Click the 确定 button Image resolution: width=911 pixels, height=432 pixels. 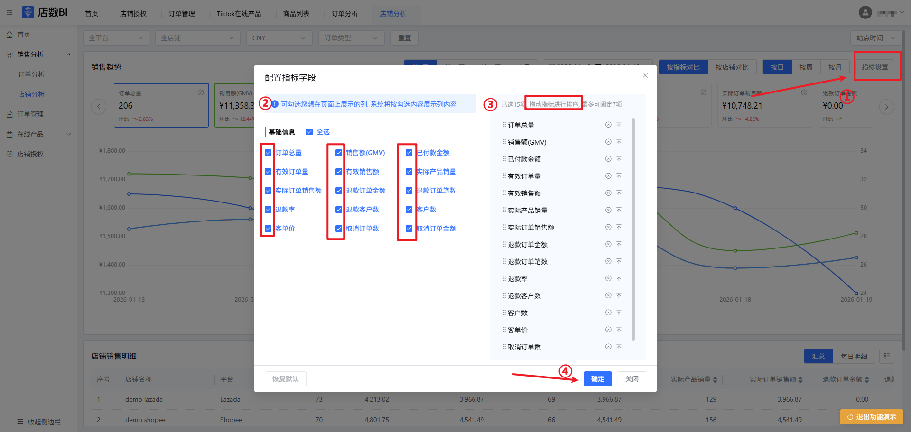pos(597,379)
